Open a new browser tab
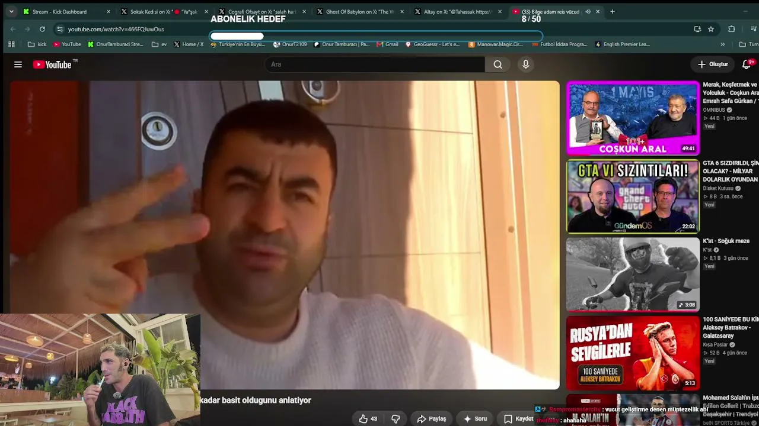The width and height of the screenshot is (759, 426). coord(613,11)
